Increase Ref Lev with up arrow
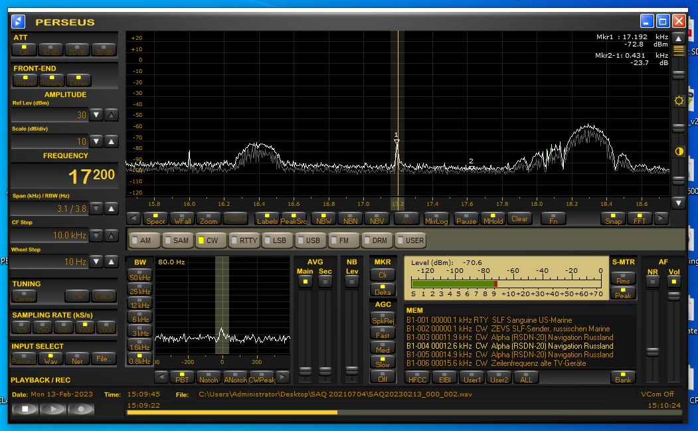The height and width of the screenshot is (431, 698). click(112, 115)
